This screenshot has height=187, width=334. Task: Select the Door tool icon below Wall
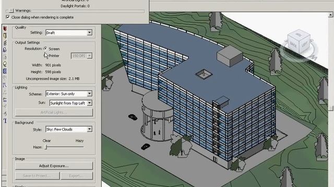click(x=5, y=36)
